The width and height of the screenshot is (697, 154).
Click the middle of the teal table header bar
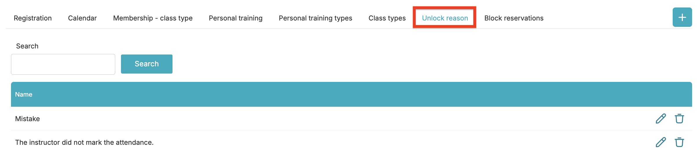click(x=351, y=94)
